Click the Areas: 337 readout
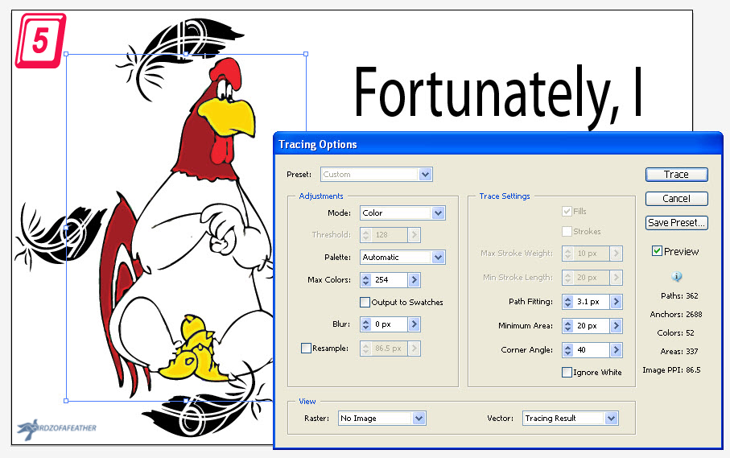 pos(679,352)
